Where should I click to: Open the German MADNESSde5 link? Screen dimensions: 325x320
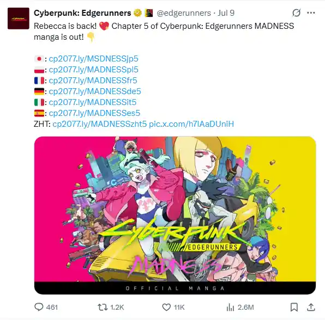[x=95, y=91]
